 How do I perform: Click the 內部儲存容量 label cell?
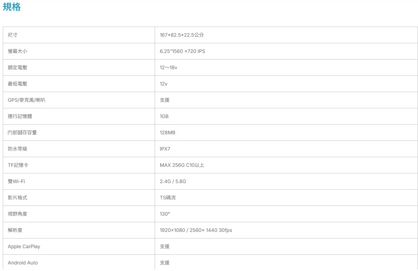pyautogui.click(x=22, y=133)
